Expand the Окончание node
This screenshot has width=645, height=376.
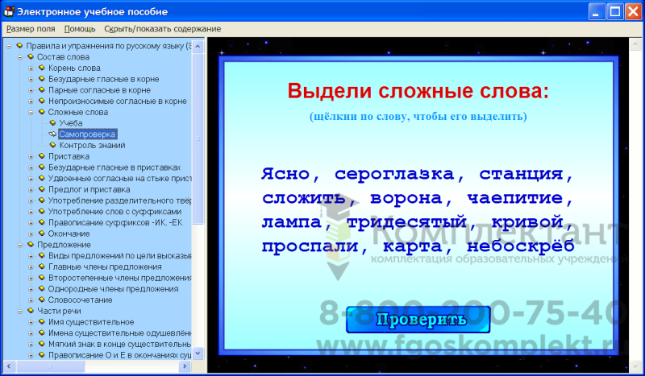click(x=31, y=233)
